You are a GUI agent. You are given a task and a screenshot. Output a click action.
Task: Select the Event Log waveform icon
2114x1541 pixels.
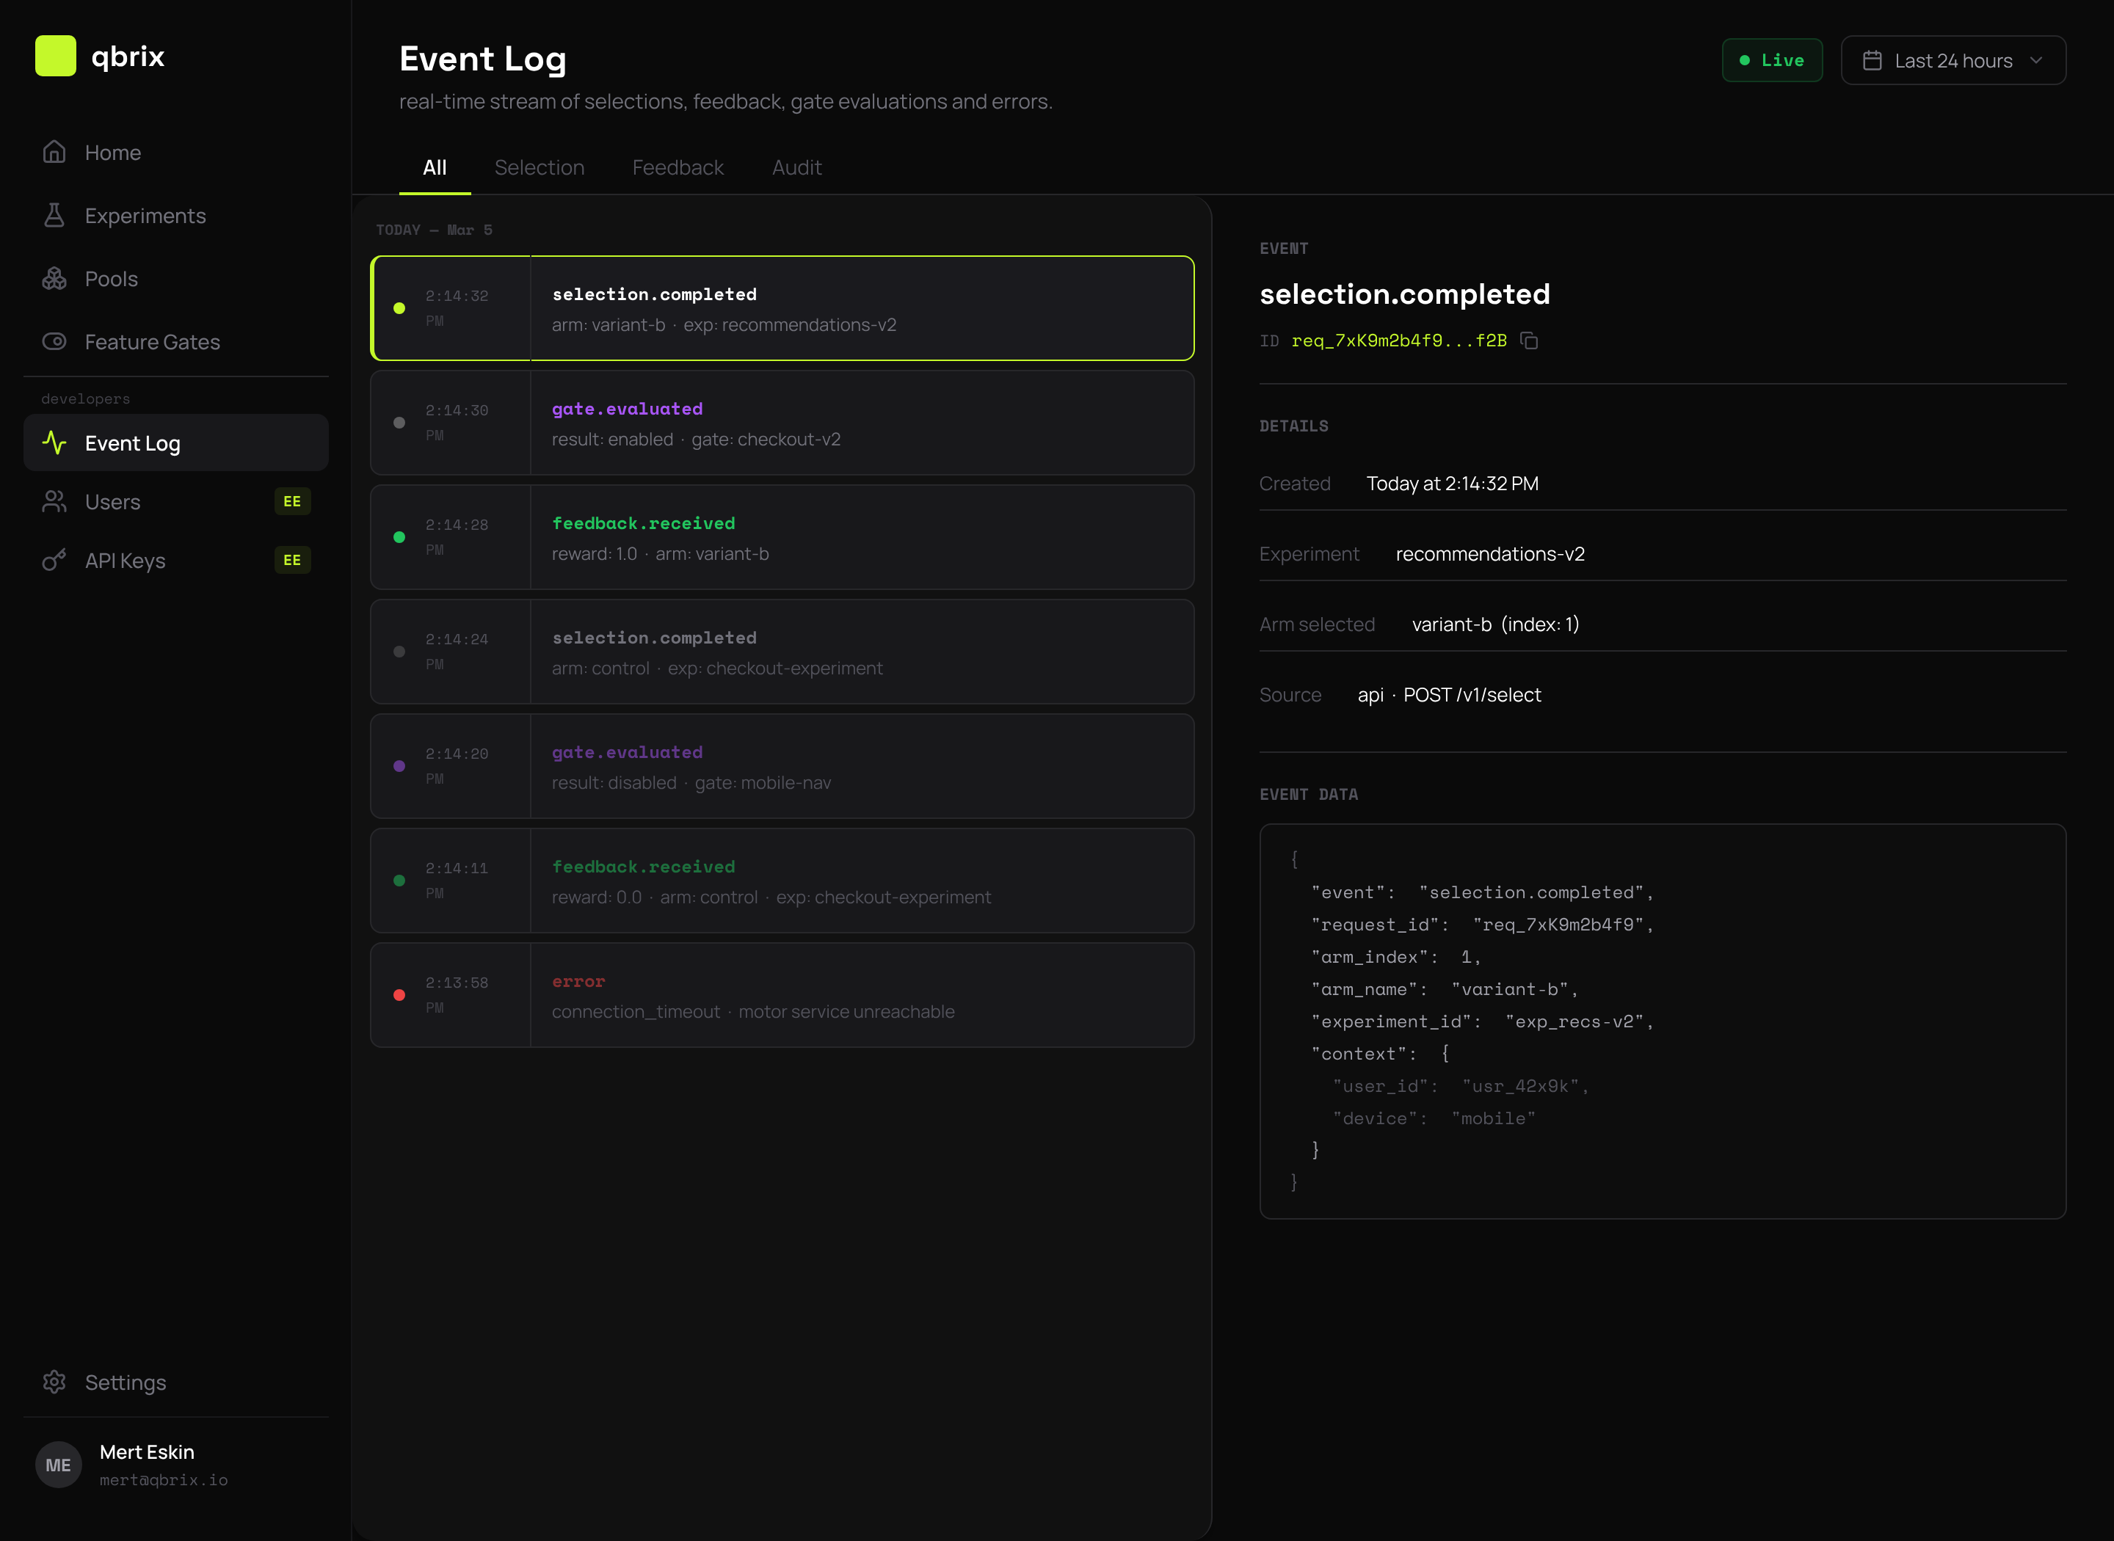point(54,442)
